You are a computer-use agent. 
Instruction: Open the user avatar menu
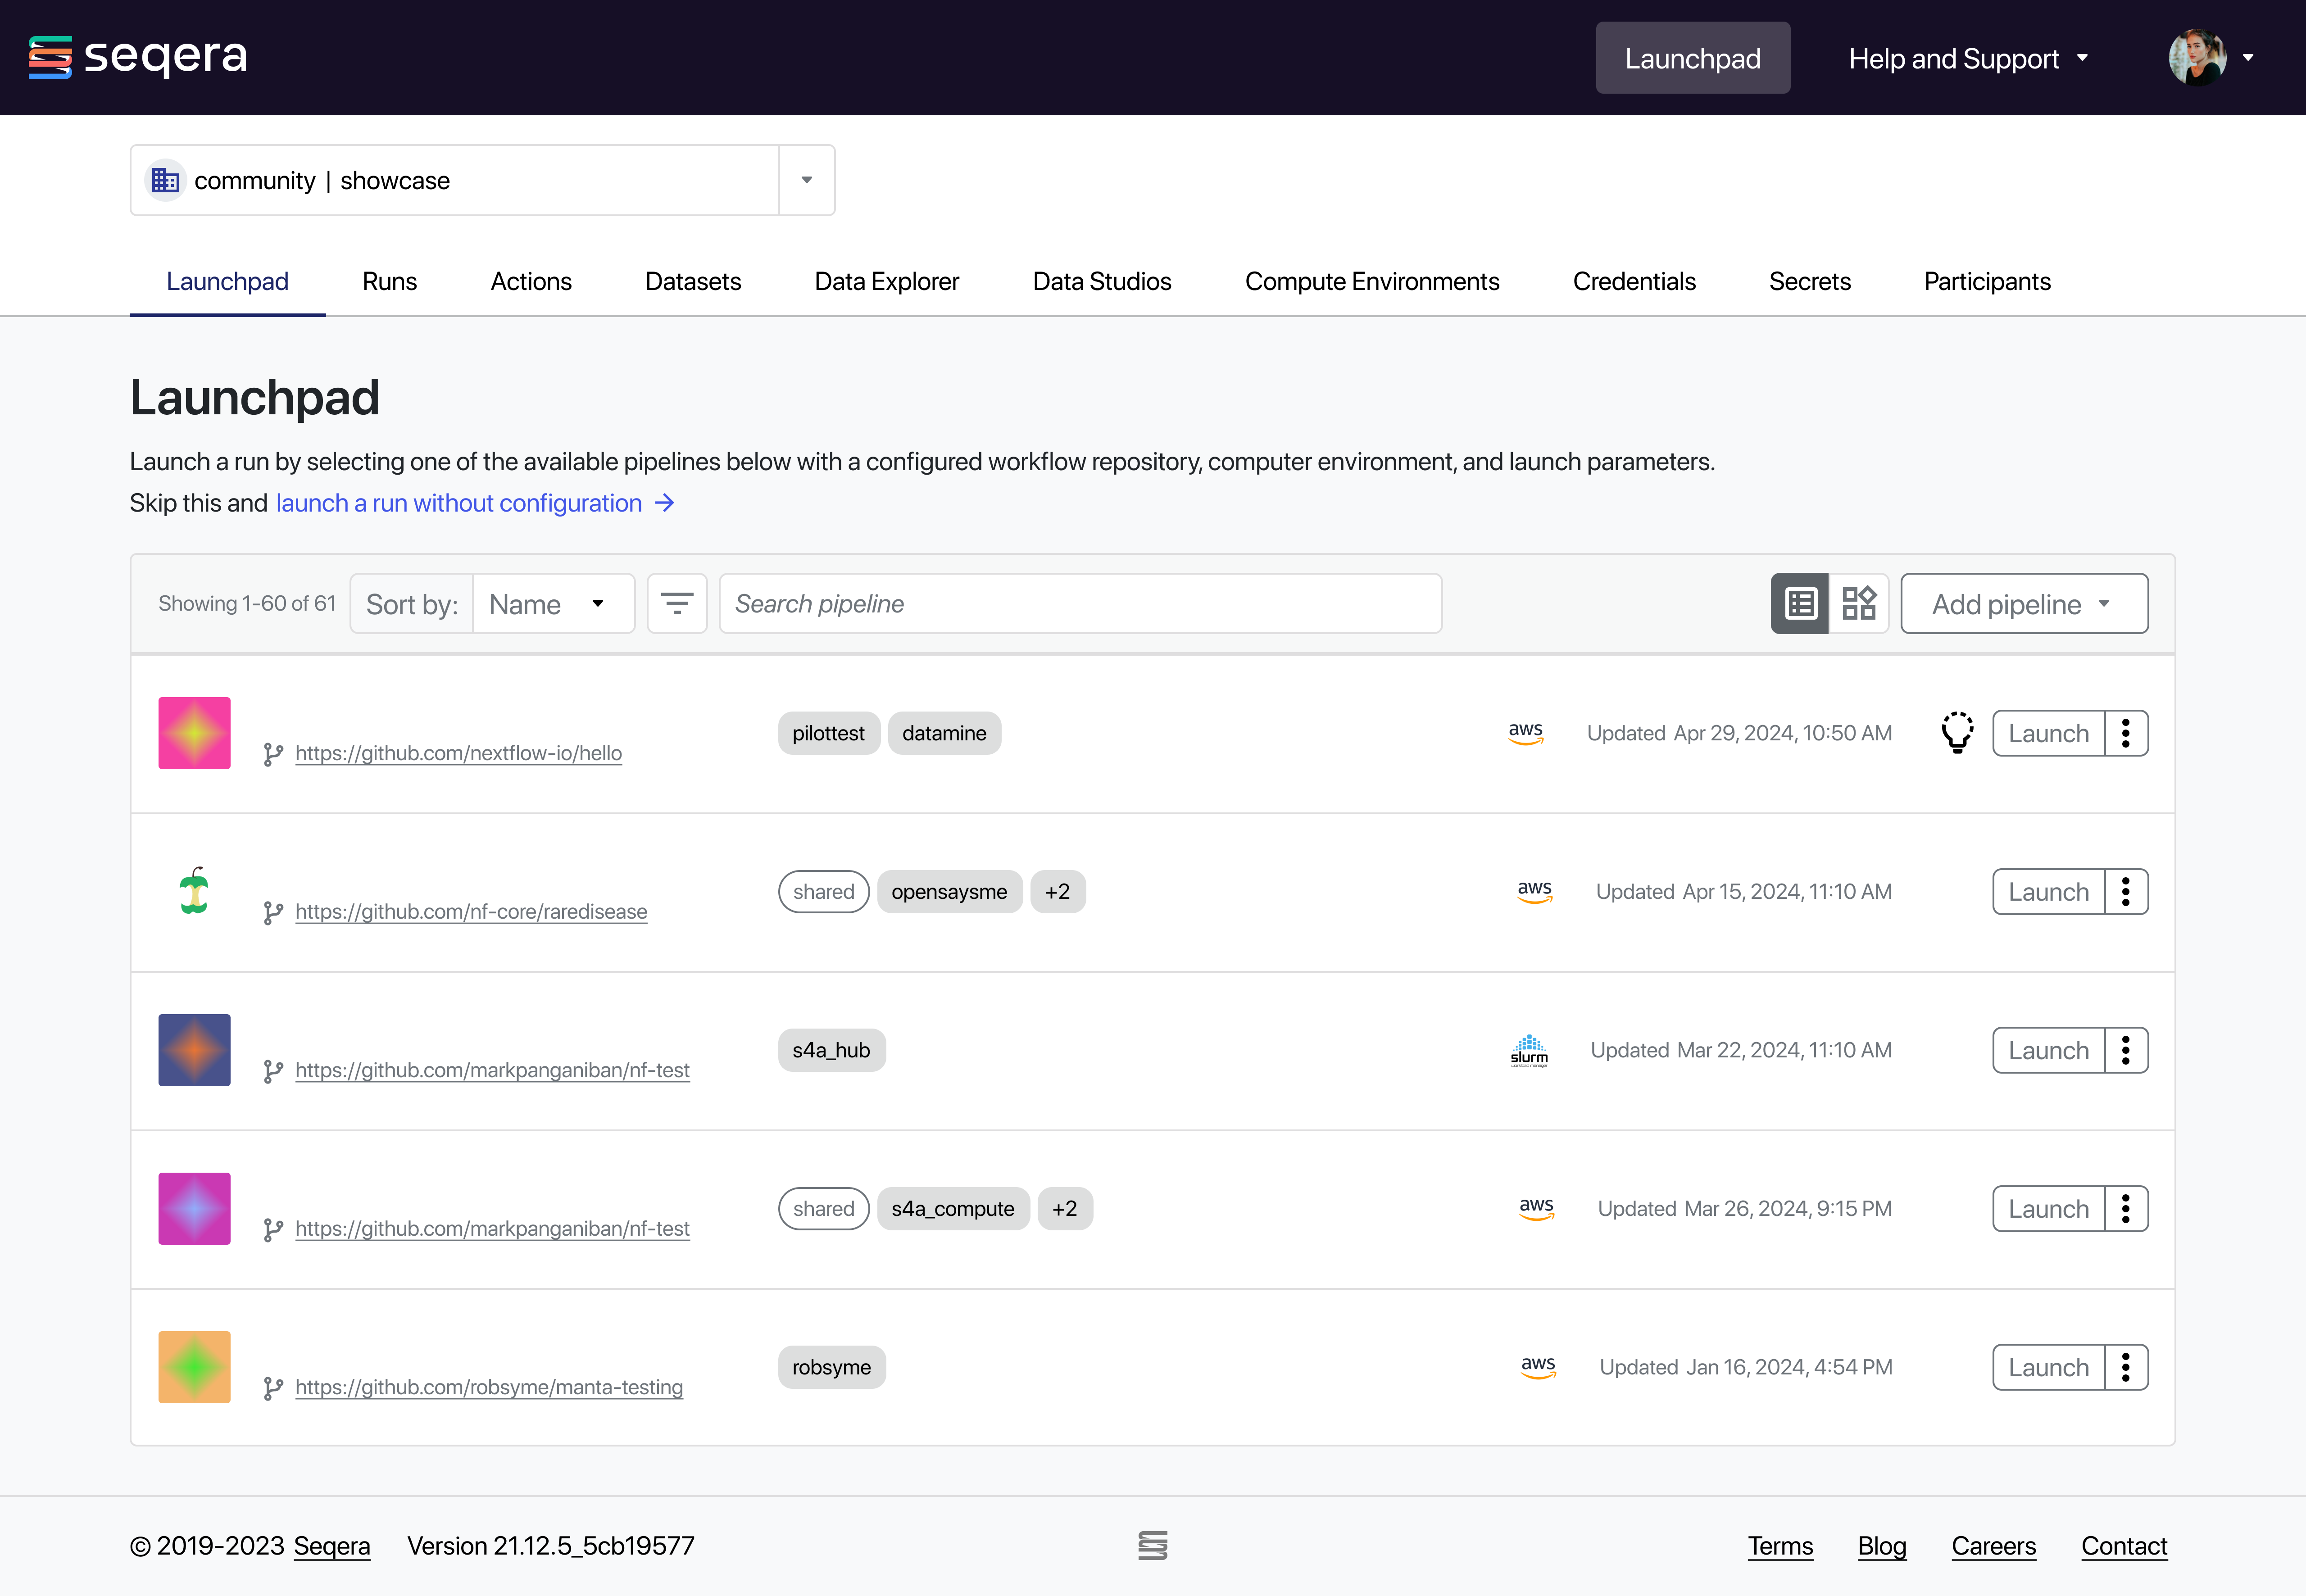point(2196,57)
